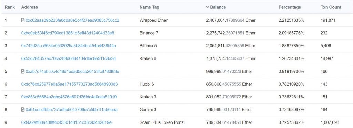
Task: Click transaction count 232
Action: [x=324, y=33]
